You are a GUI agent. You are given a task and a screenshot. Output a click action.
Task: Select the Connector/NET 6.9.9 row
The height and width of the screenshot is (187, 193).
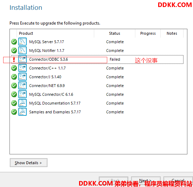(97, 86)
